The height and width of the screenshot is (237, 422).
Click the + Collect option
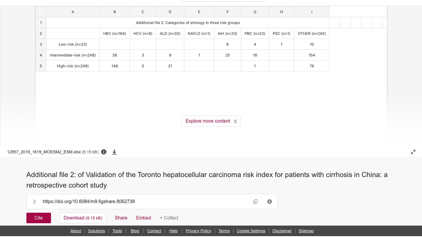169,218
